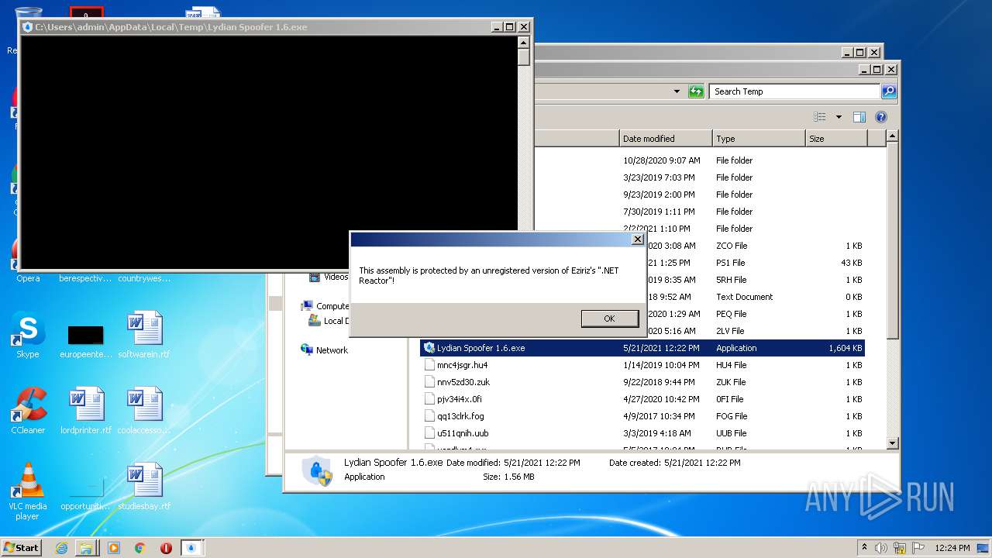992x558 pixels.
Task: Click the 1,604 KB size cell
Action: [845, 348]
